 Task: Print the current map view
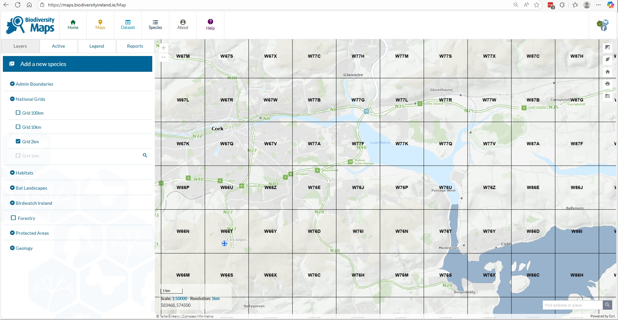pyautogui.click(x=607, y=84)
